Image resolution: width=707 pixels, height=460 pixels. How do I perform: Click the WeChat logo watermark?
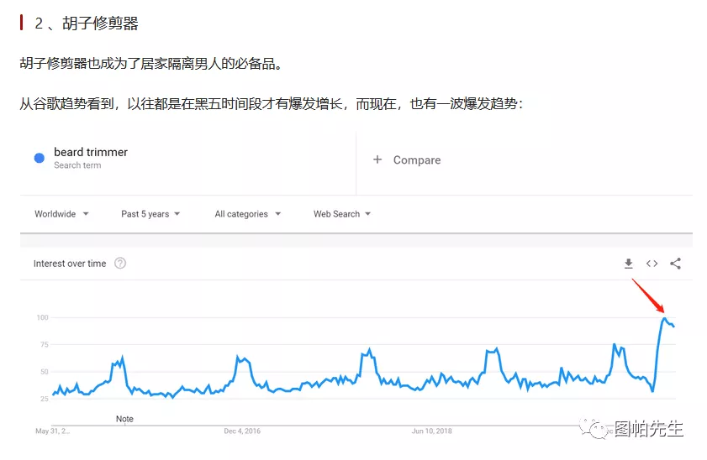coord(599,429)
